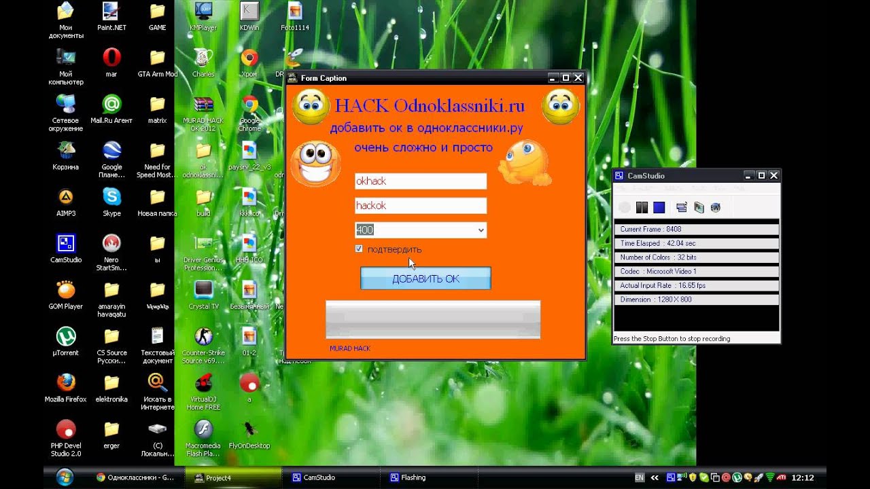Open the Windows Start orb
The image size is (870, 489).
pyautogui.click(x=65, y=477)
